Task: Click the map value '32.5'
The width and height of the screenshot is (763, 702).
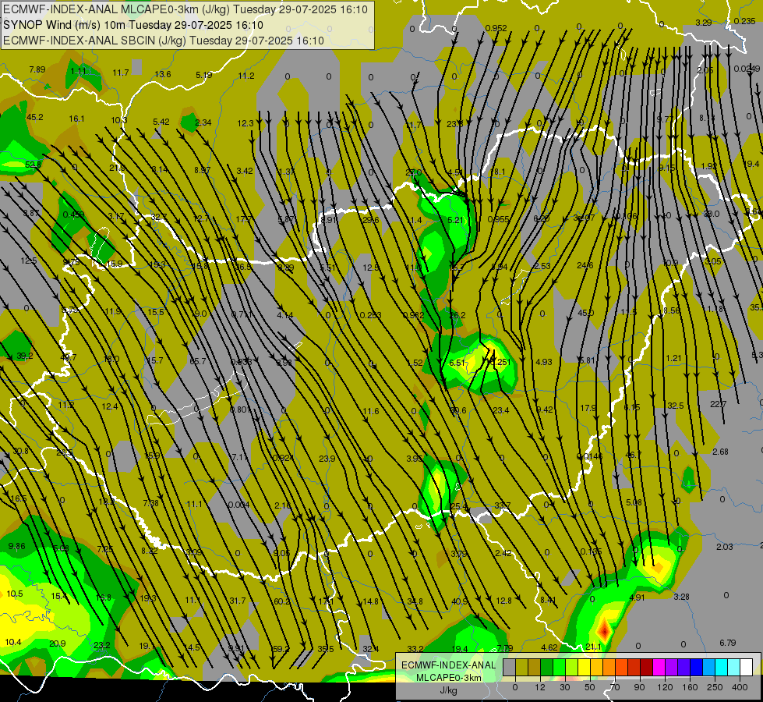Action: pos(676,406)
